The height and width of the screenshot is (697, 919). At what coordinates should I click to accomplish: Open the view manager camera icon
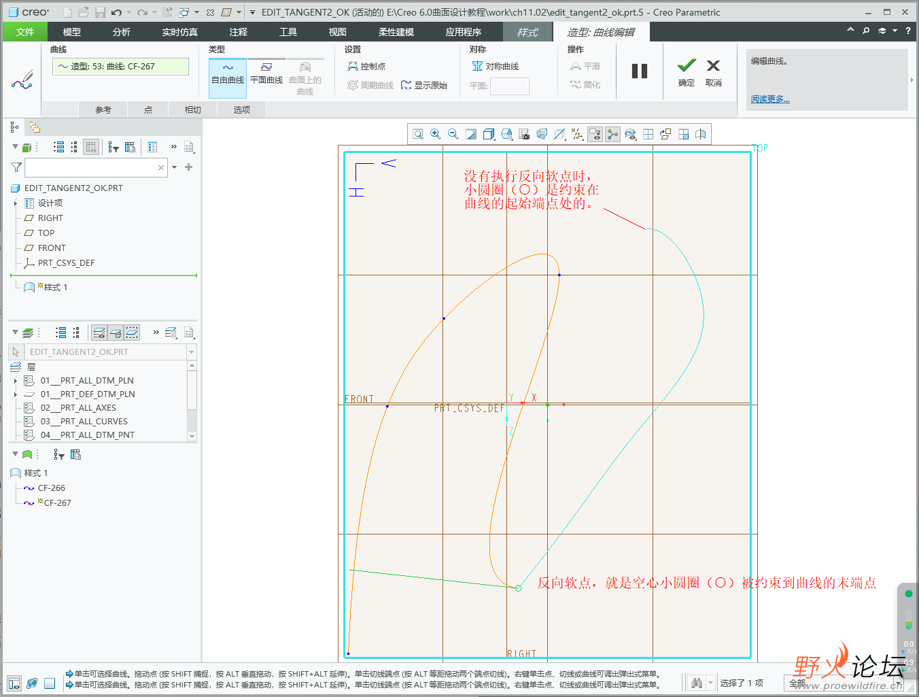(524, 134)
